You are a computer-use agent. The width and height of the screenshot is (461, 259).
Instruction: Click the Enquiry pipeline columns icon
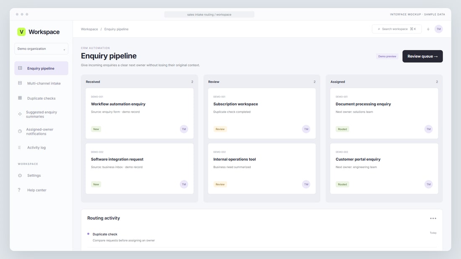click(20, 68)
